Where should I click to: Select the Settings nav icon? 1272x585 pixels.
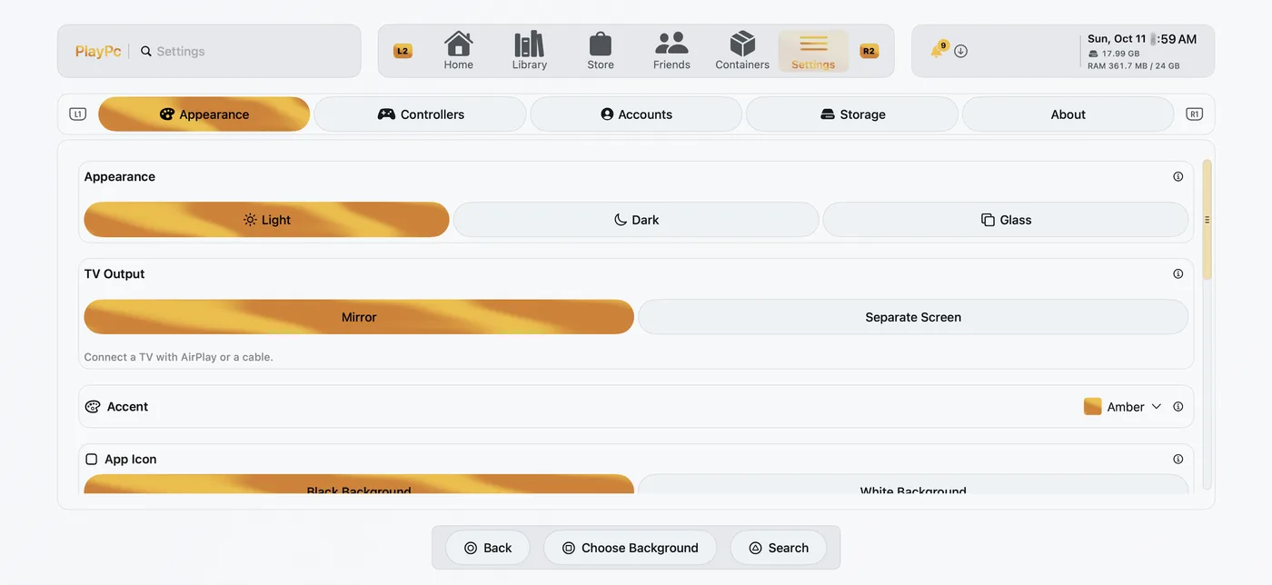813,51
